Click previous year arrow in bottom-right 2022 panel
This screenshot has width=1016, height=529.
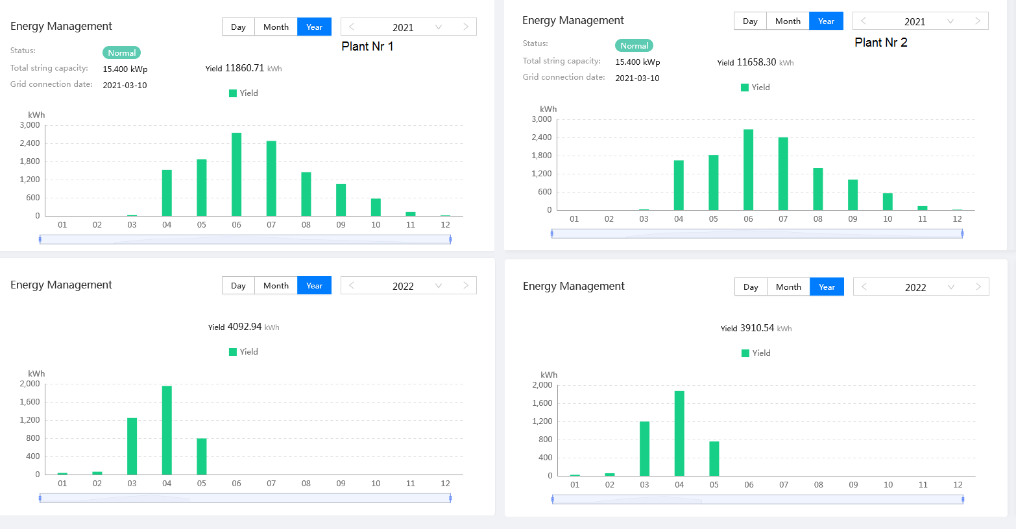coord(864,287)
